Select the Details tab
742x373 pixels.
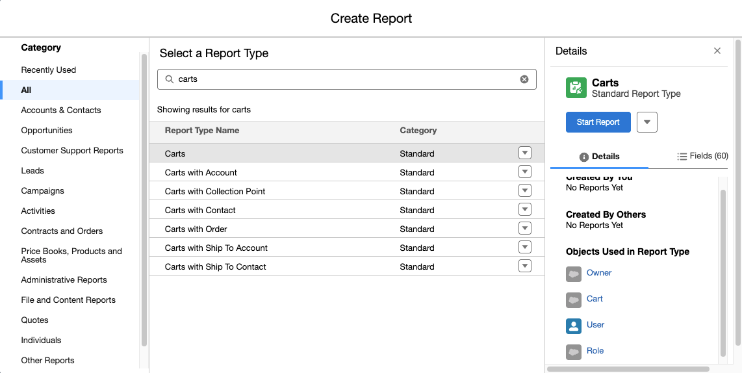pyautogui.click(x=599, y=156)
